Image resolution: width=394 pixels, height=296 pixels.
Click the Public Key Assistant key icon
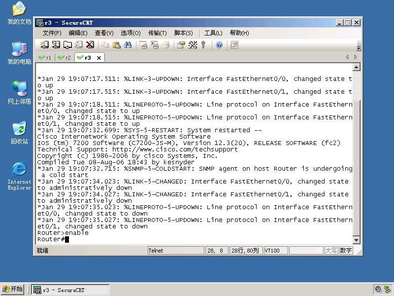(203, 45)
